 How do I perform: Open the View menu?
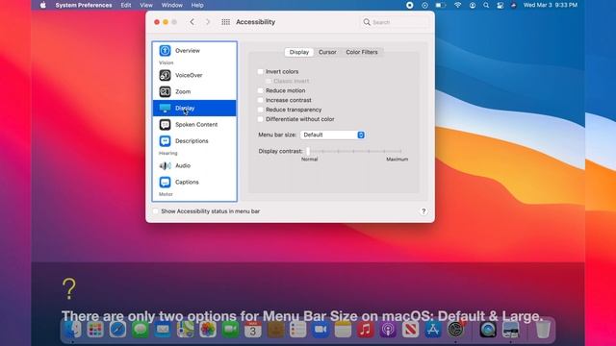point(146,5)
